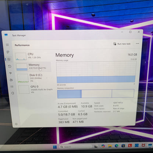Click the Memory composition label
Image resolution: width=153 pixels, height=153 pixels.
65,88
